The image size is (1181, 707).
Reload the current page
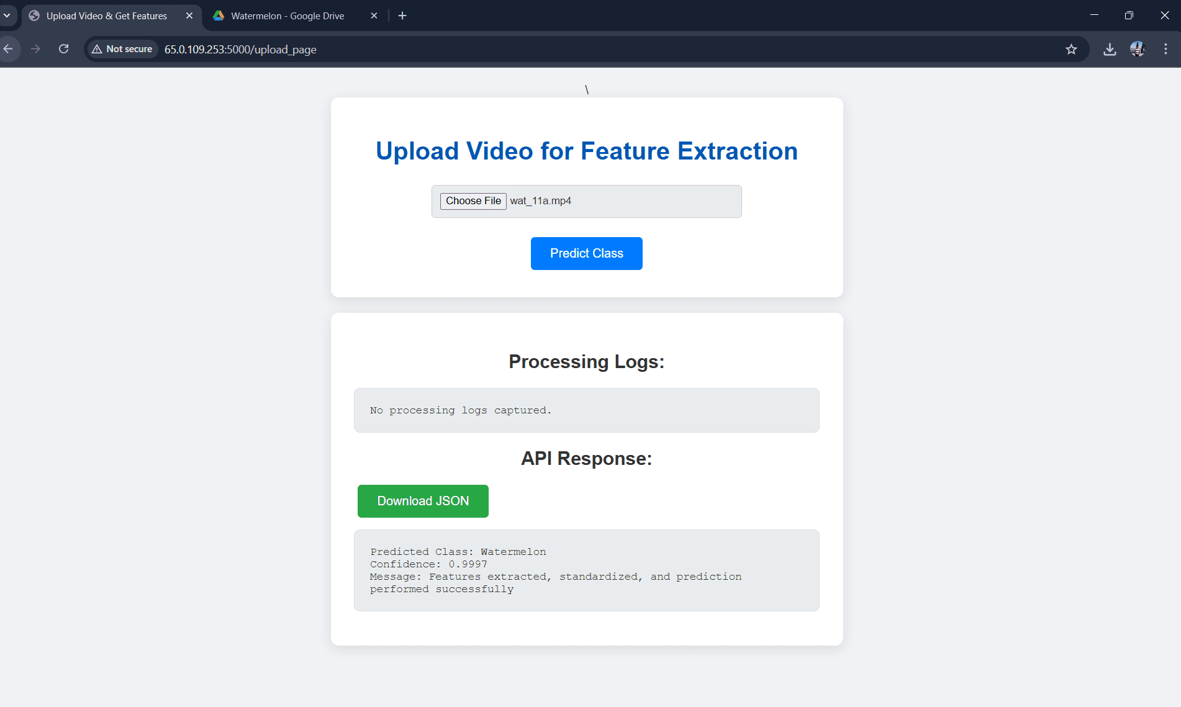(x=63, y=49)
